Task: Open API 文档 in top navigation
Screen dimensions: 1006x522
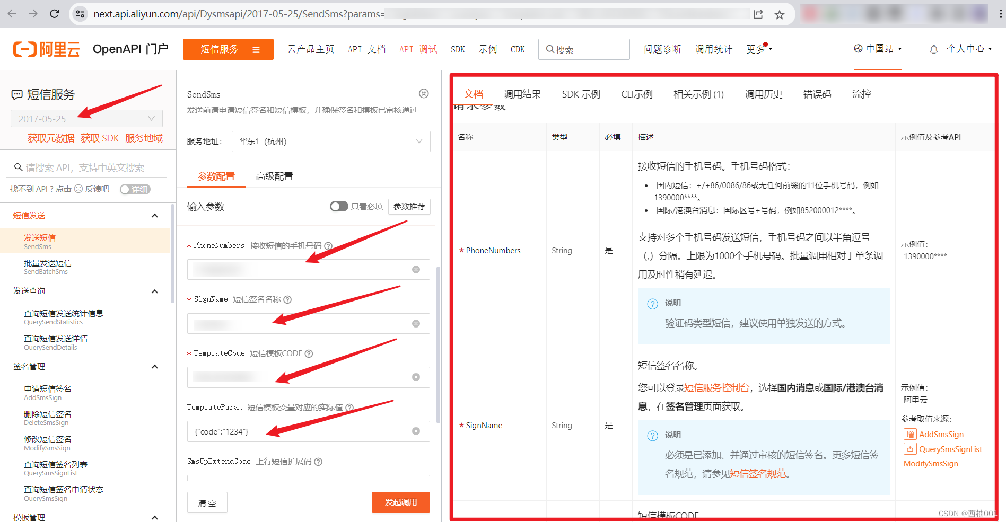Action: (366, 49)
